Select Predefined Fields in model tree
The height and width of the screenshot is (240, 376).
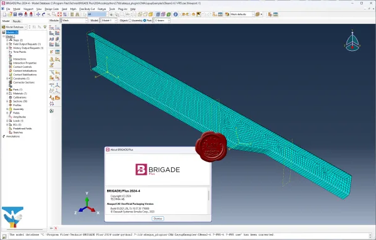[x=23, y=129]
